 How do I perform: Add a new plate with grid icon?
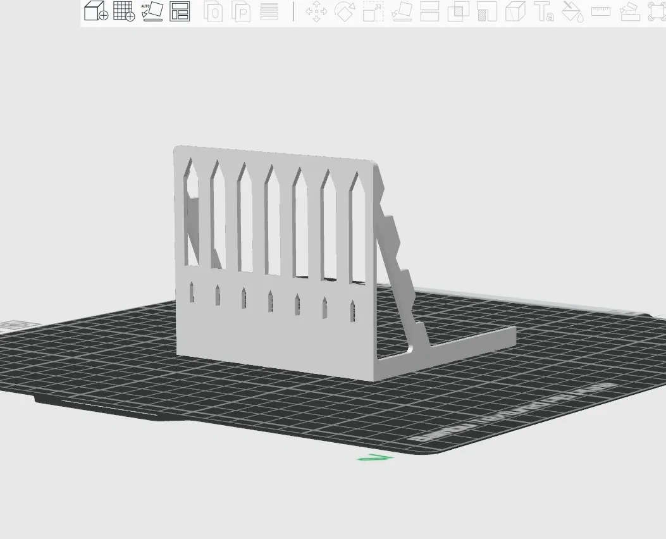coord(124,11)
